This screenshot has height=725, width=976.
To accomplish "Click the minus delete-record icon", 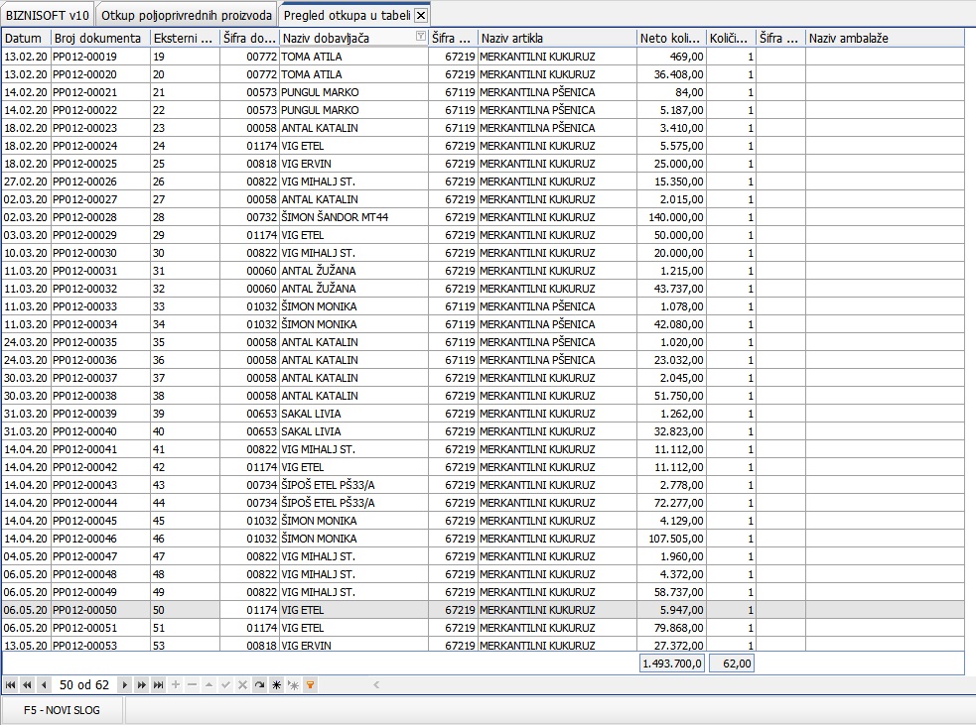I will coord(193,685).
